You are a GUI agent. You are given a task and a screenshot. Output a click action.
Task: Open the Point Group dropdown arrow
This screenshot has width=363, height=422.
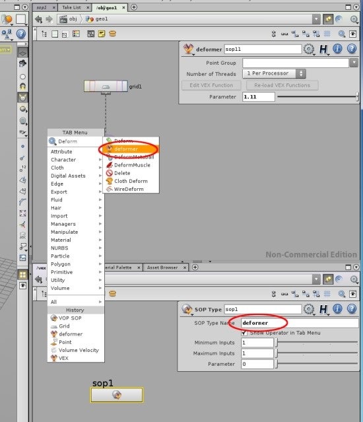point(354,63)
